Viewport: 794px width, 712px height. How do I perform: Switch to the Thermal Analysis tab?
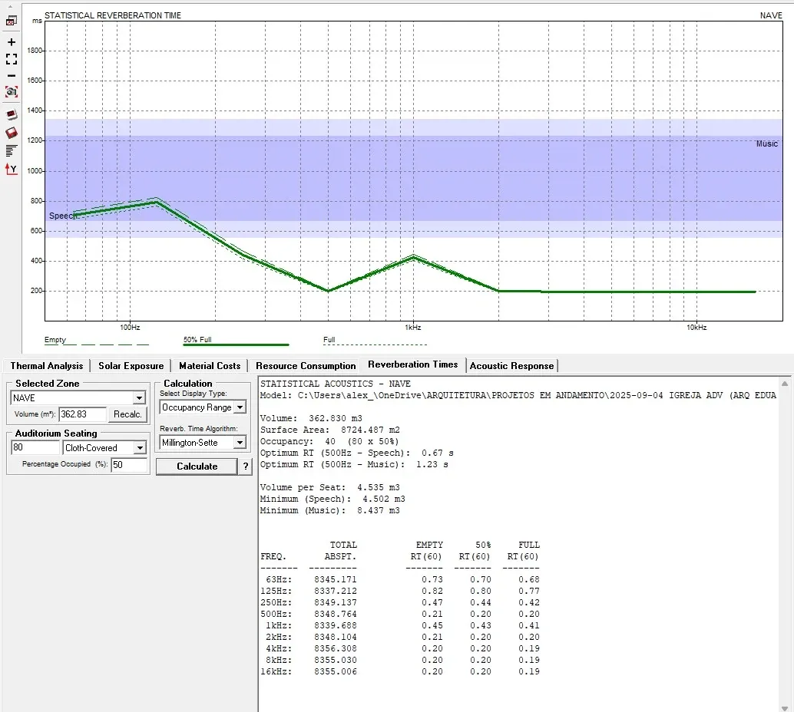click(47, 366)
